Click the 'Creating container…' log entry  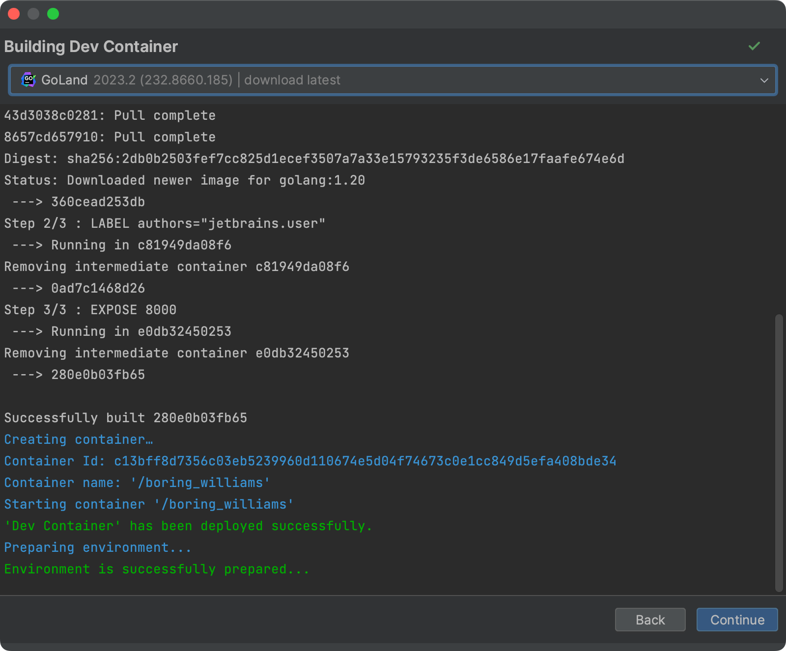(78, 439)
